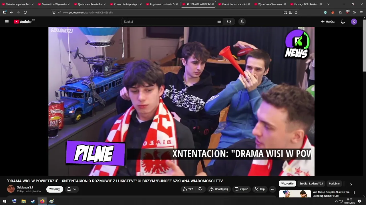Open the orange fox-face extension icon
The height and width of the screenshot is (205, 366).
[333, 12]
